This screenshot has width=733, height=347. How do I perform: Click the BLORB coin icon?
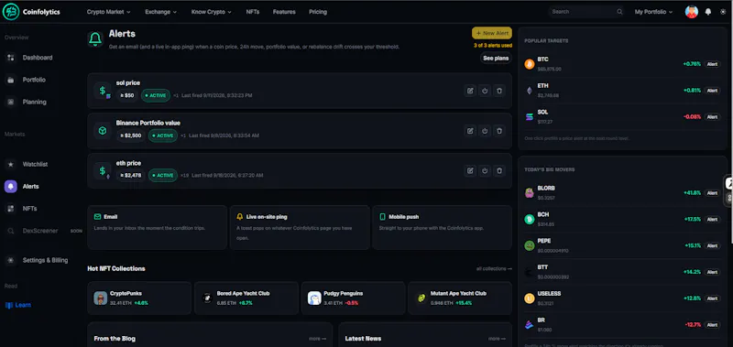530,193
